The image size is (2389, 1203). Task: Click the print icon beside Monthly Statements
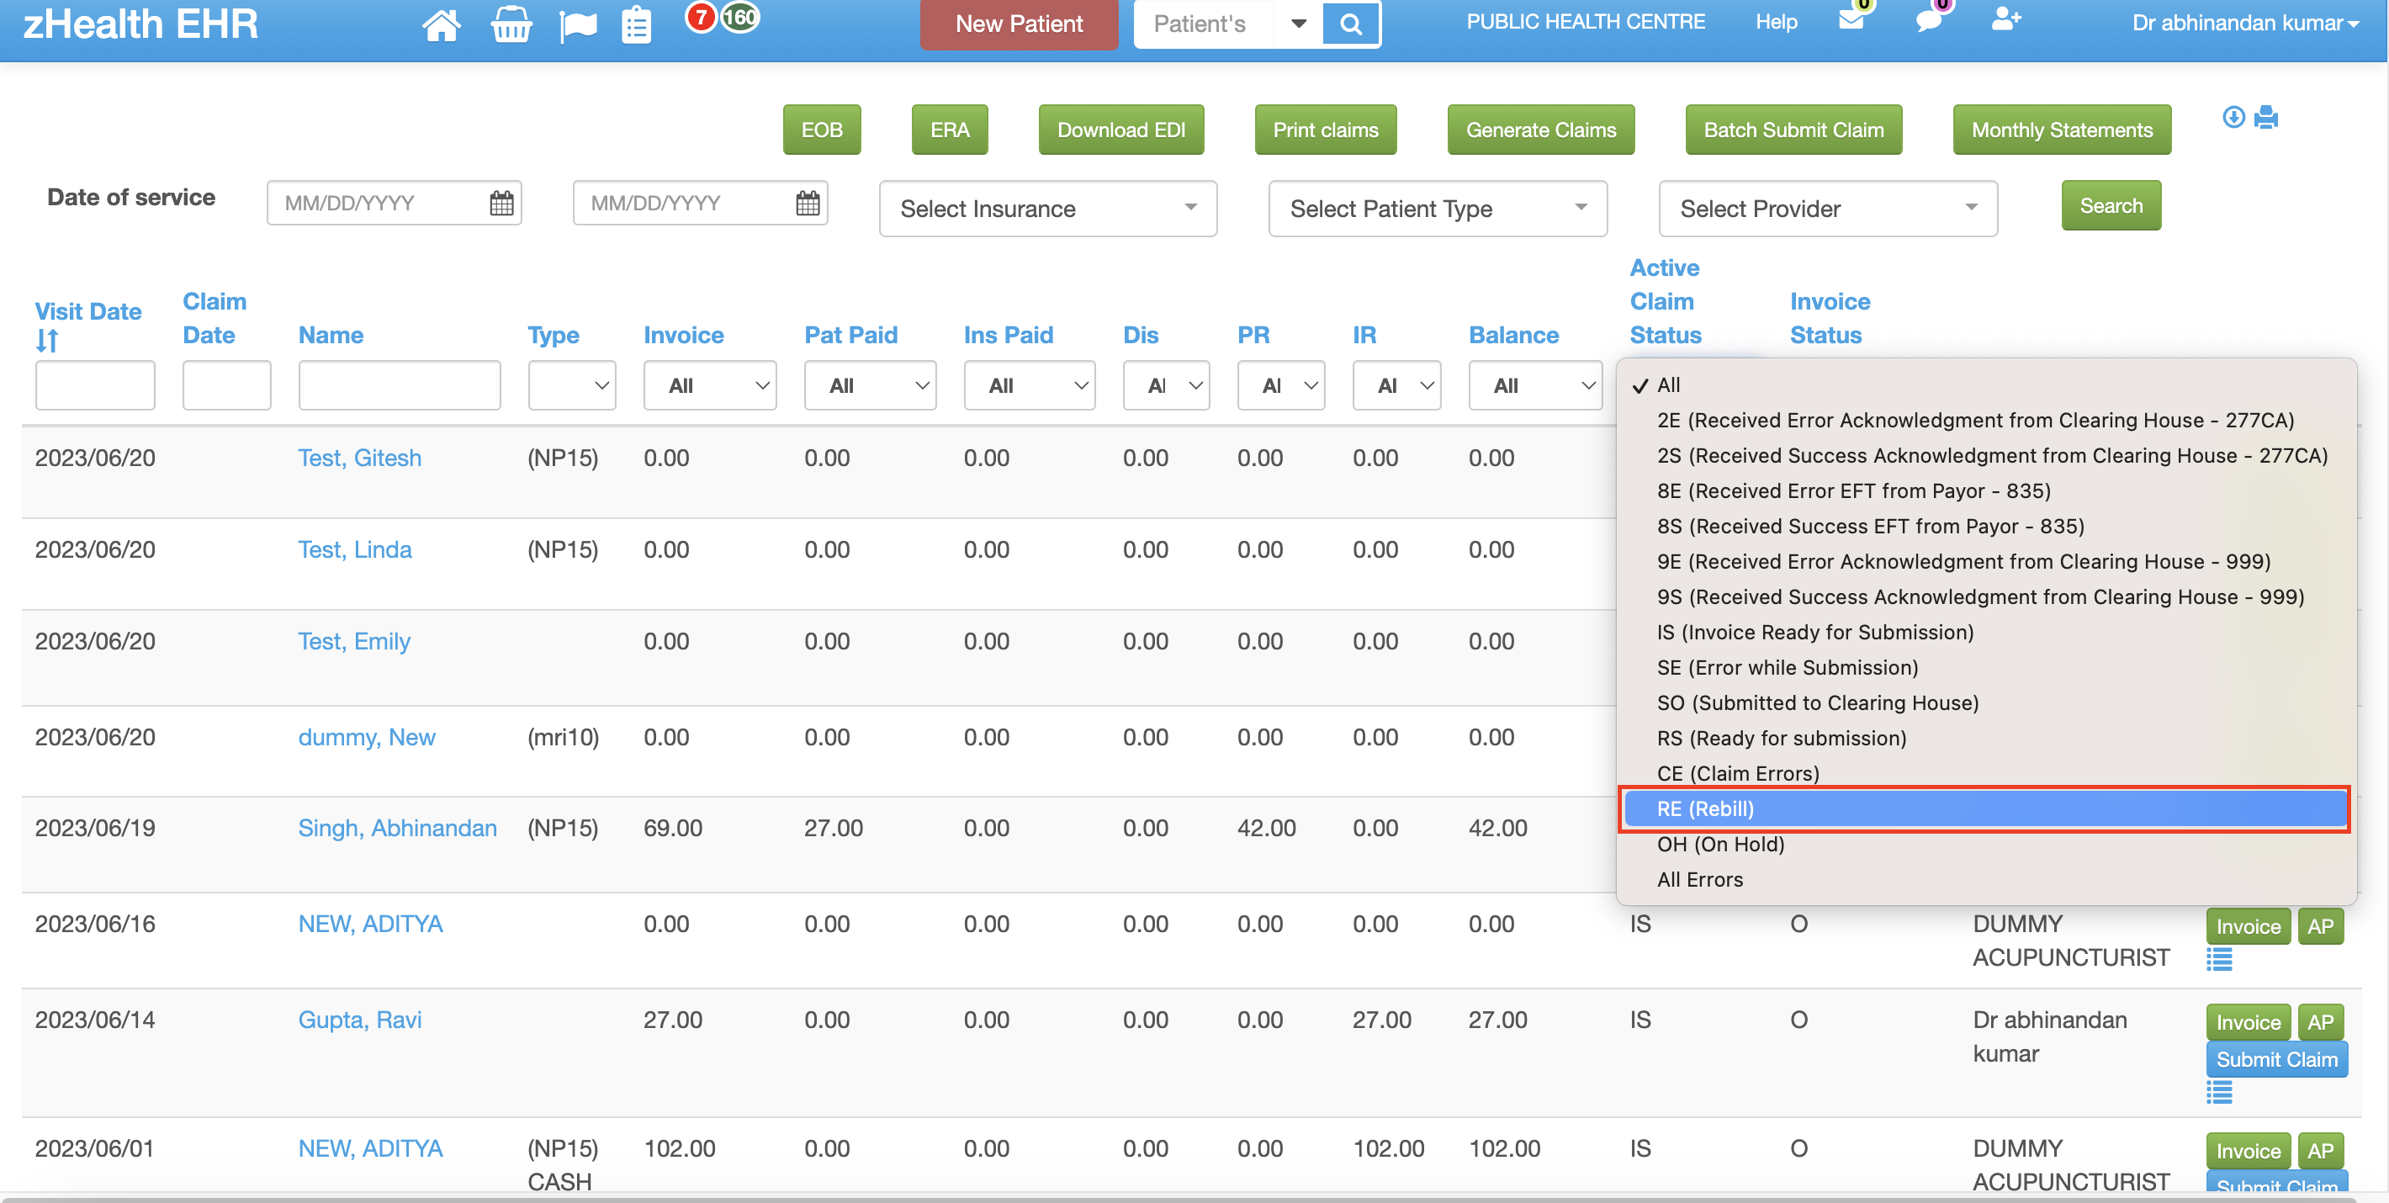click(2265, 117)
